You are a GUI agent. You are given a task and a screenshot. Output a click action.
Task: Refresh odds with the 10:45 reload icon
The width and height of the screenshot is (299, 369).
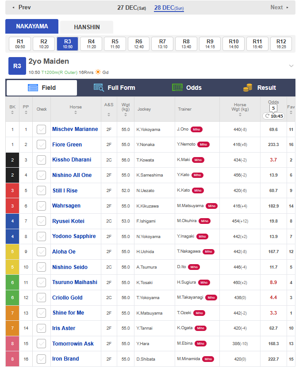[x=267, y=116]
